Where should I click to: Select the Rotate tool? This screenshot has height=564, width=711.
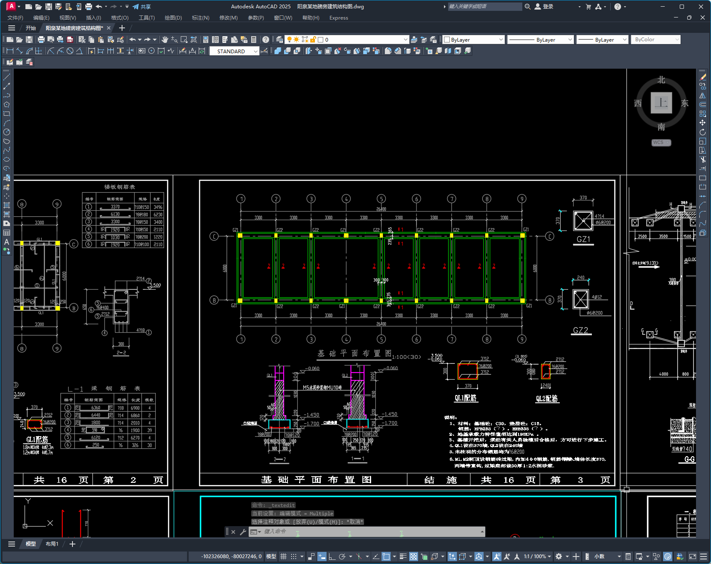(703, 132)
